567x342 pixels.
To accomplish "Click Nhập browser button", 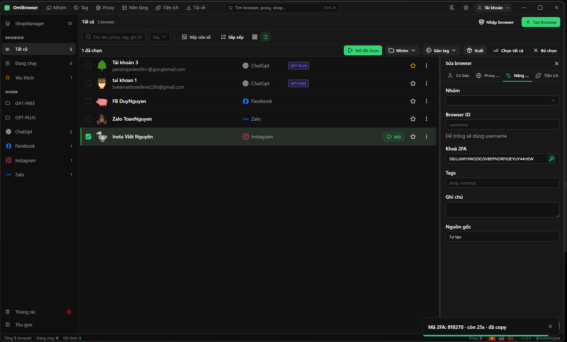I will coord(496,22).
